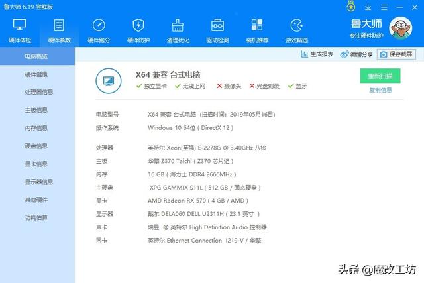
Task: Open the 装机推荐 software recommendations section
Action: pos(257,30)
